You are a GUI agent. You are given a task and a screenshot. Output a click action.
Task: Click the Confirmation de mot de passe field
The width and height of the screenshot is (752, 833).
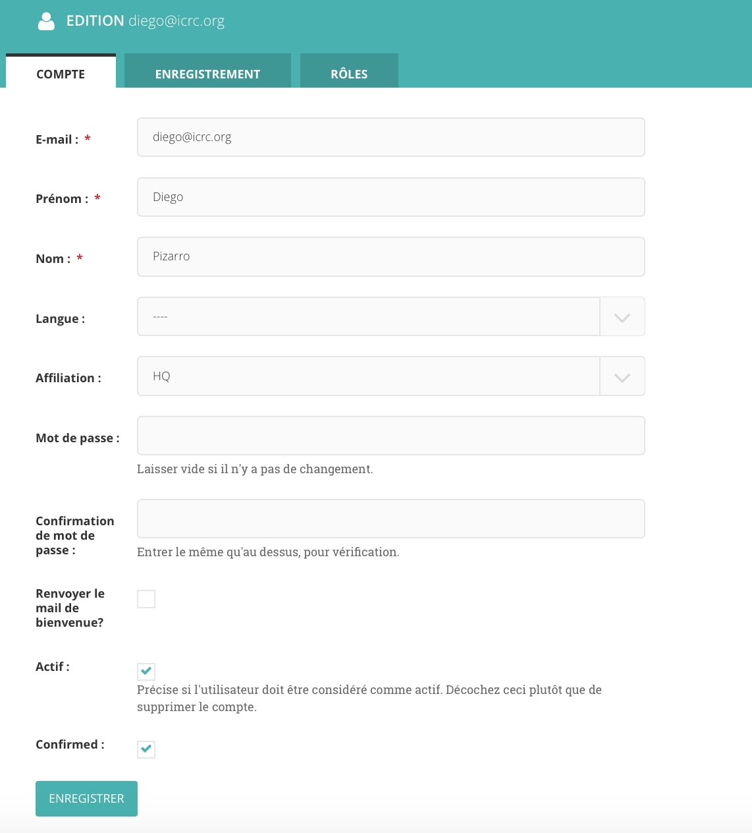click(x=390, y=519)
